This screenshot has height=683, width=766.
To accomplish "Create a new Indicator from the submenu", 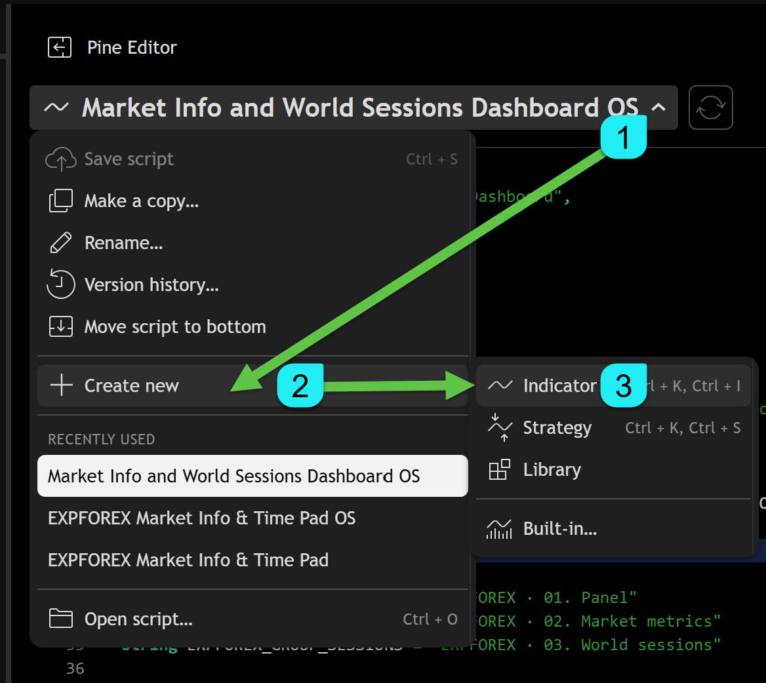I will pyautogui.click(x=613, y=385).
